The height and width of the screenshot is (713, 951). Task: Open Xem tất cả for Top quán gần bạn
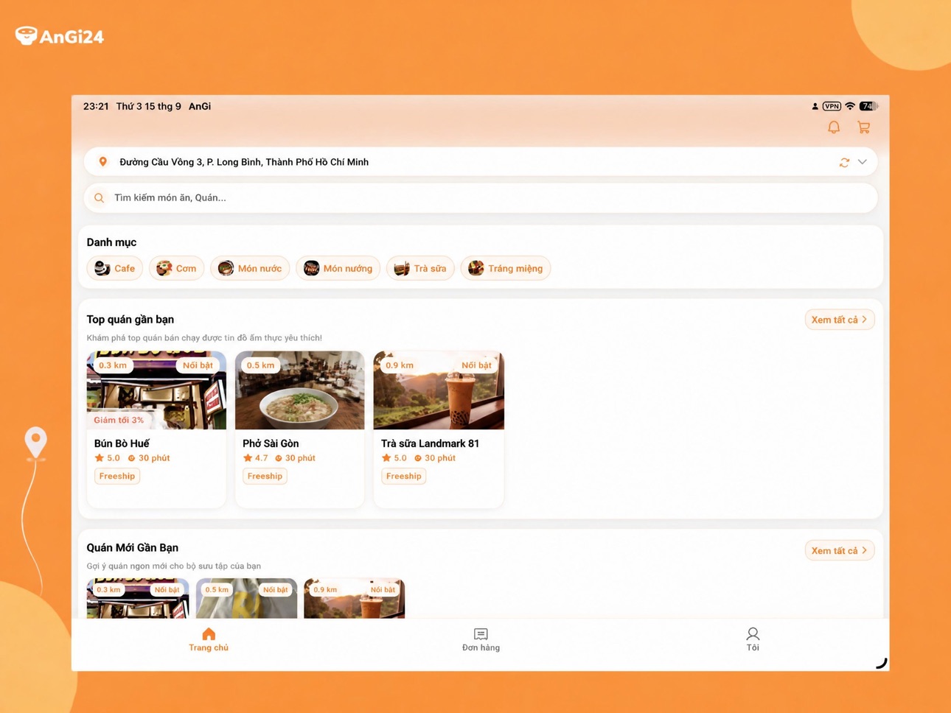click(x=840, y=320)
